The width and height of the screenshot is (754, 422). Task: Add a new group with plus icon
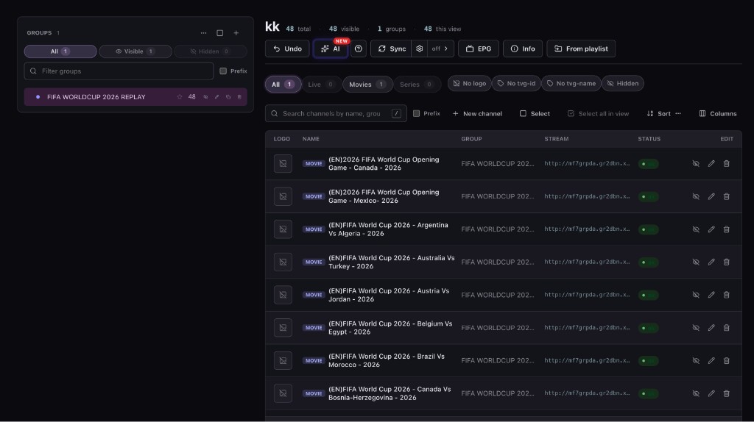pyautogui.click(x=236, y=33)
